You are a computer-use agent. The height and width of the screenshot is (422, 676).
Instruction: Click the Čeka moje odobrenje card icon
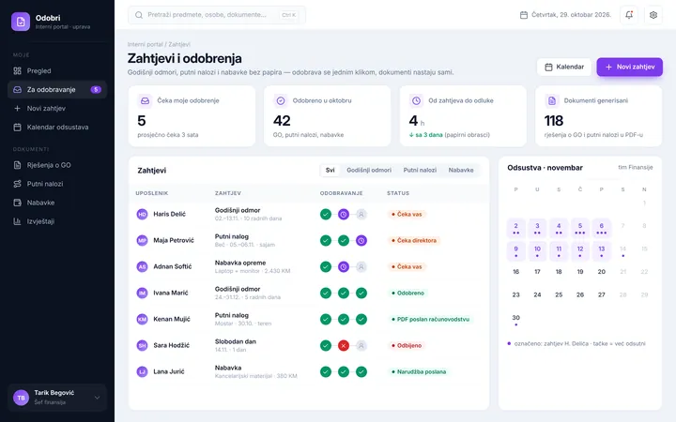145,100
